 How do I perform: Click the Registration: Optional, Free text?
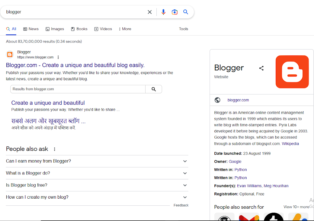coord(239,194)
